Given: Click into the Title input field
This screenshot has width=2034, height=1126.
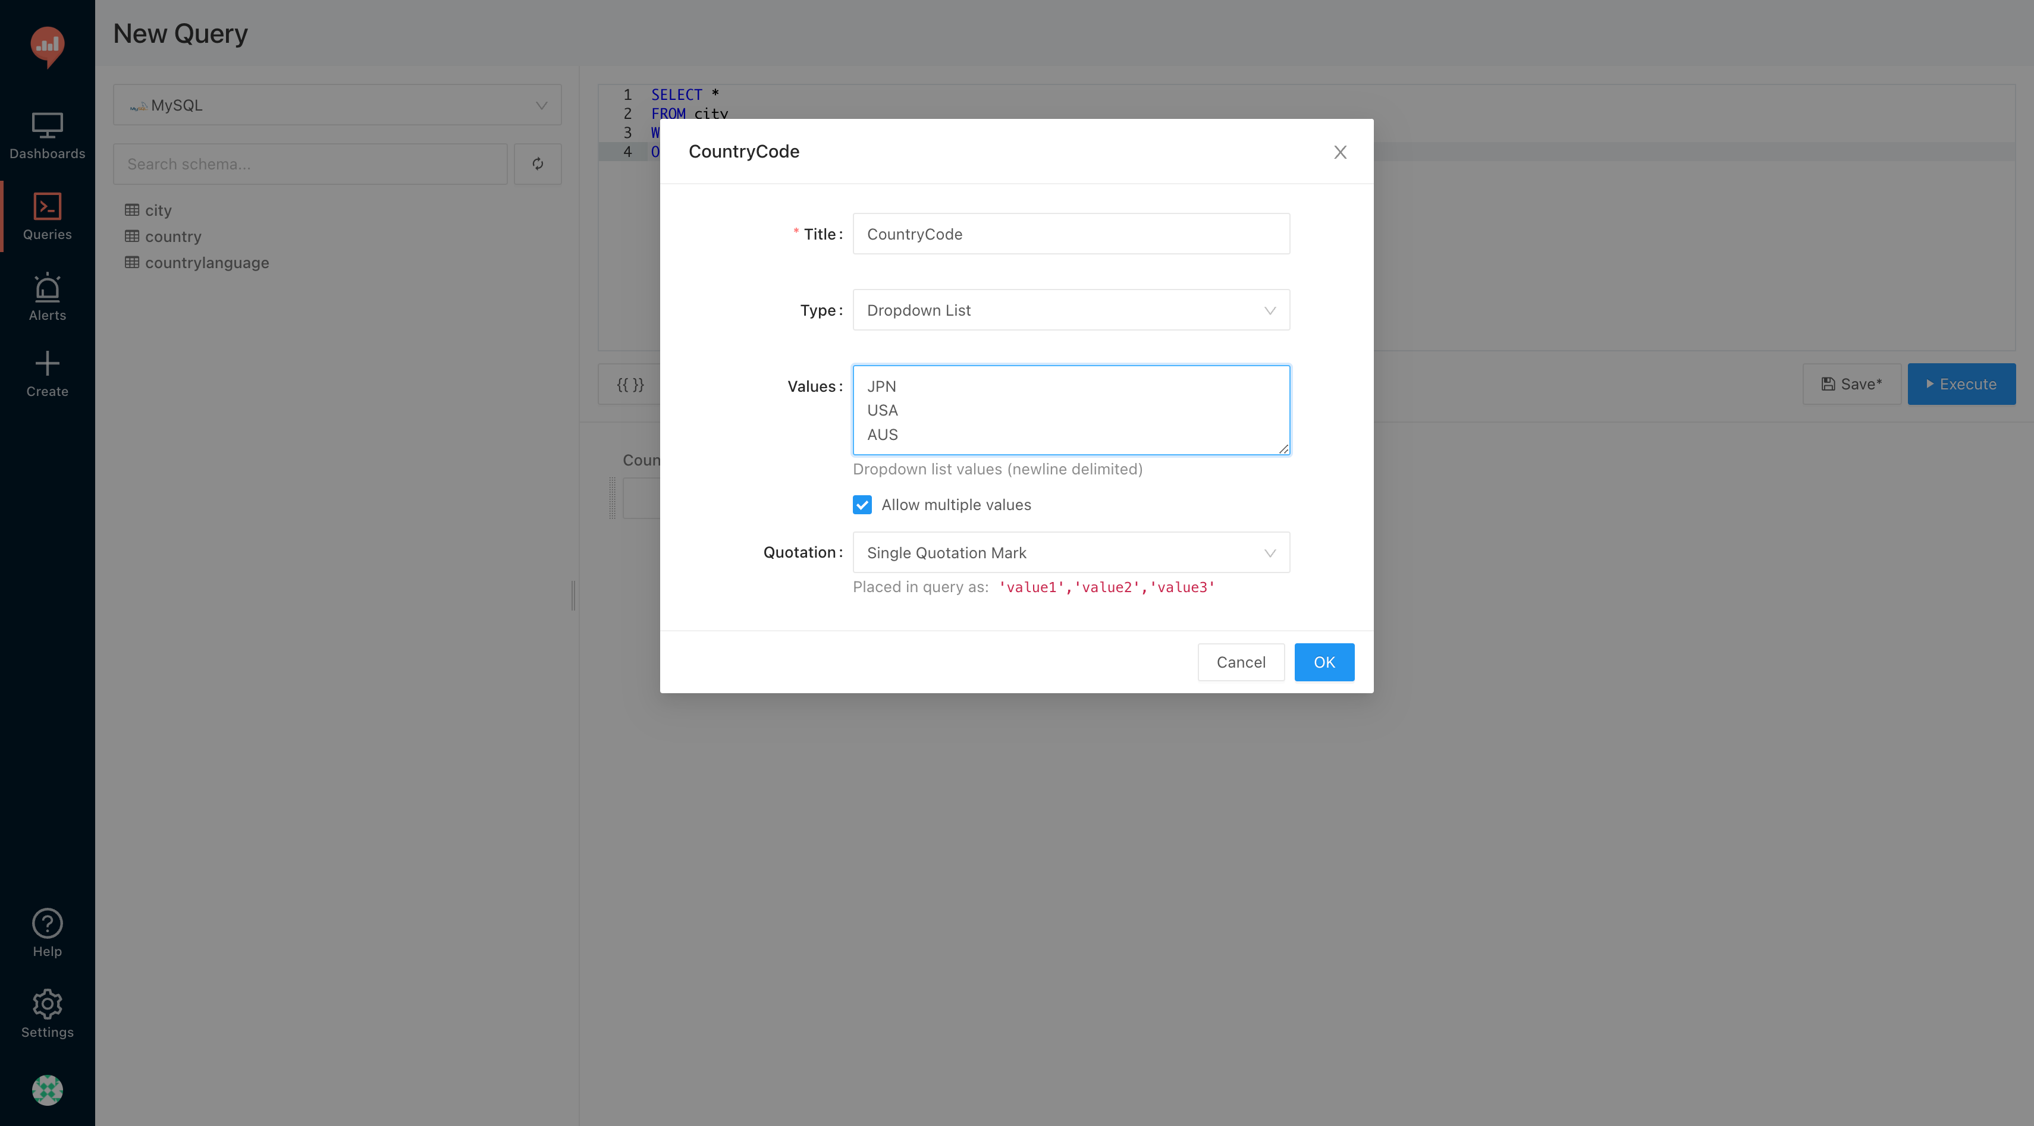Looking at the screenshot, I should (1071, 234).
